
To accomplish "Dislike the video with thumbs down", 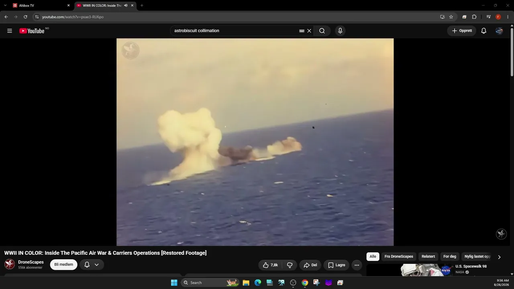I will click(x=290, y=265).
